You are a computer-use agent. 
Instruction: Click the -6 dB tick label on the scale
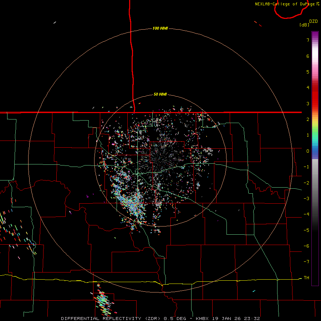306,246
